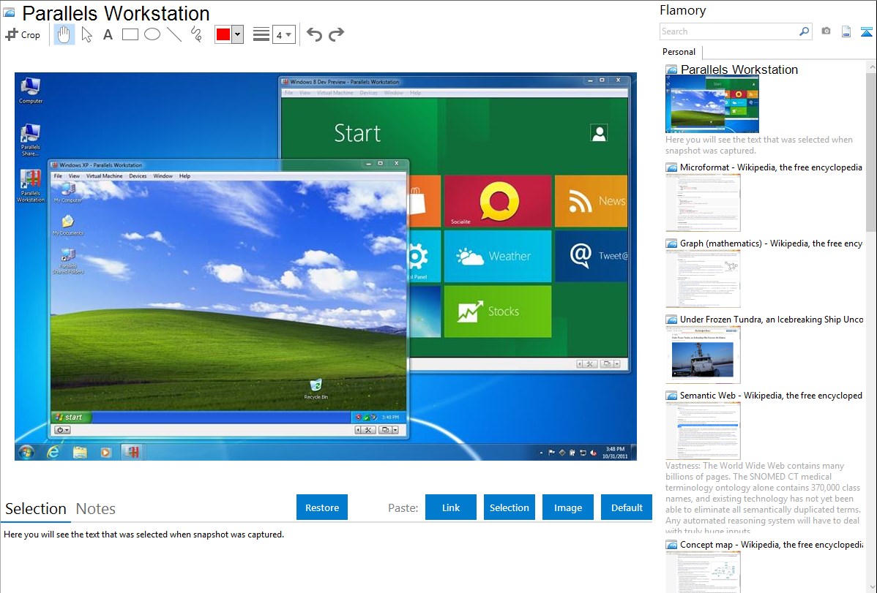Screen dimensions: 877x593
Task: Click the line thickness icon
Action: pyautogui.click(x=261, y=34)
